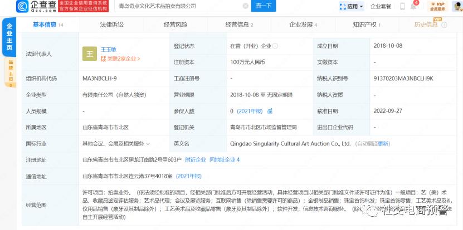463x230 pixels.
Task: Click the VIP 会员服务 badge
Action: (437, 6)
